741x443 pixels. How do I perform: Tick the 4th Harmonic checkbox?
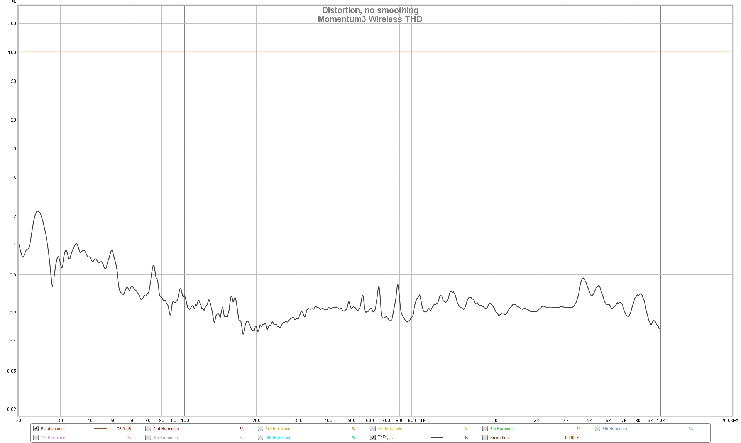(x=373, y=428)
